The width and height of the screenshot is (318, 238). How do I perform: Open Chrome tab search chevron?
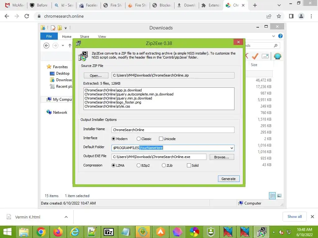click(x=279, y=5)
